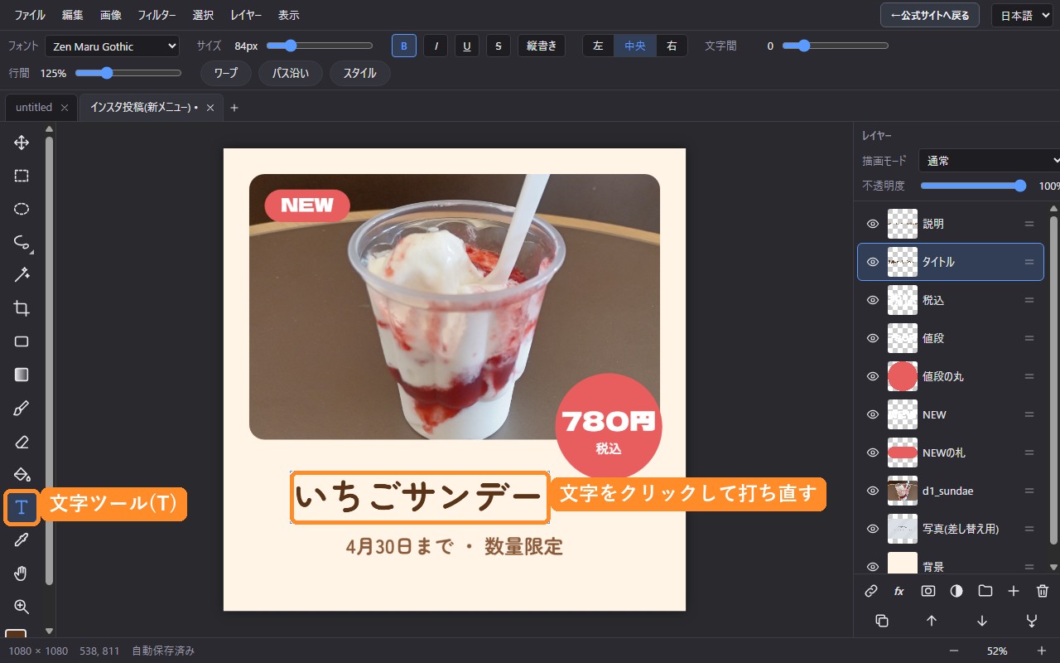The height and width of the screenshot is (663, 1060).
Task: Select the Rectangle Shape tool
Action: tap(22, 341)
